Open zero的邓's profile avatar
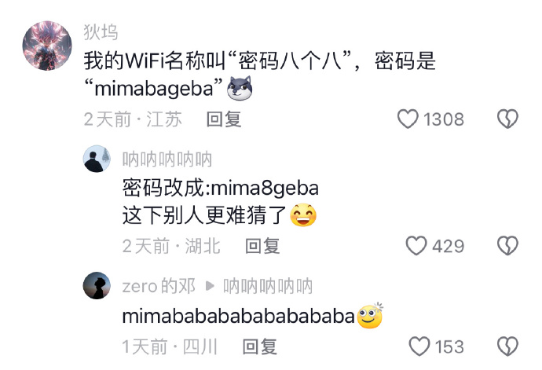 (x=97, y=286)
